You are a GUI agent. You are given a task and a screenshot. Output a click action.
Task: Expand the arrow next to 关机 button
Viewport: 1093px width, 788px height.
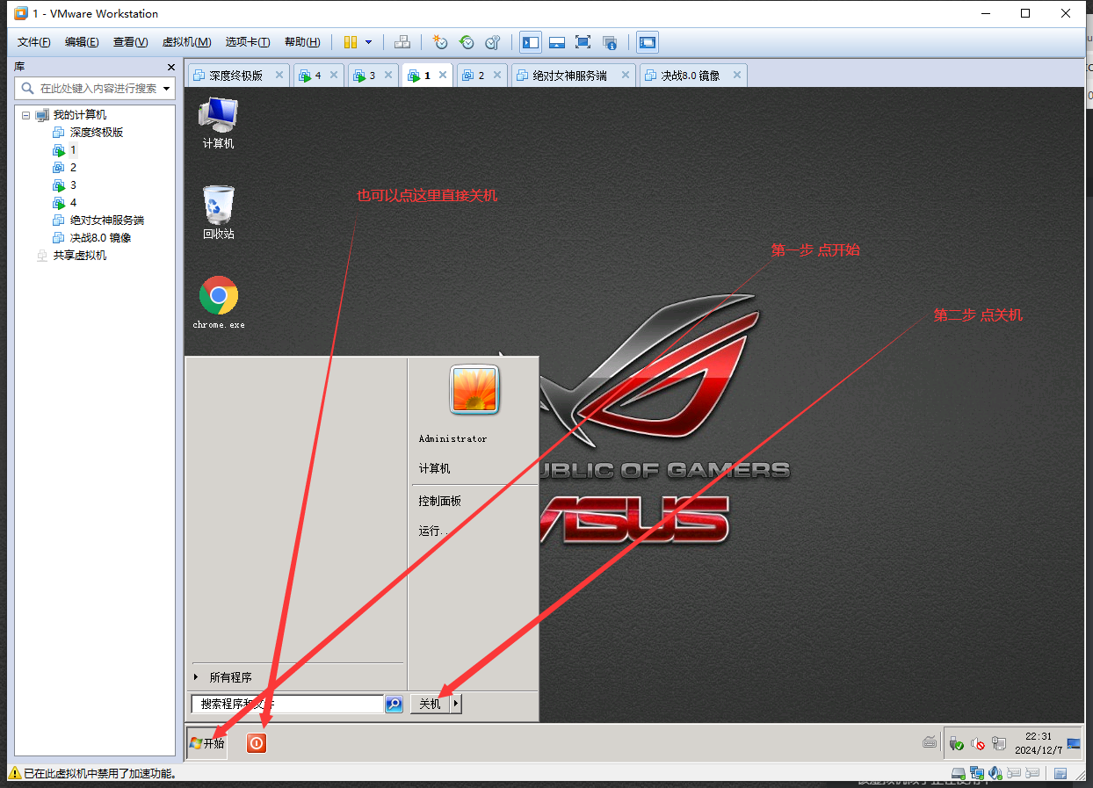coord(456,704)
